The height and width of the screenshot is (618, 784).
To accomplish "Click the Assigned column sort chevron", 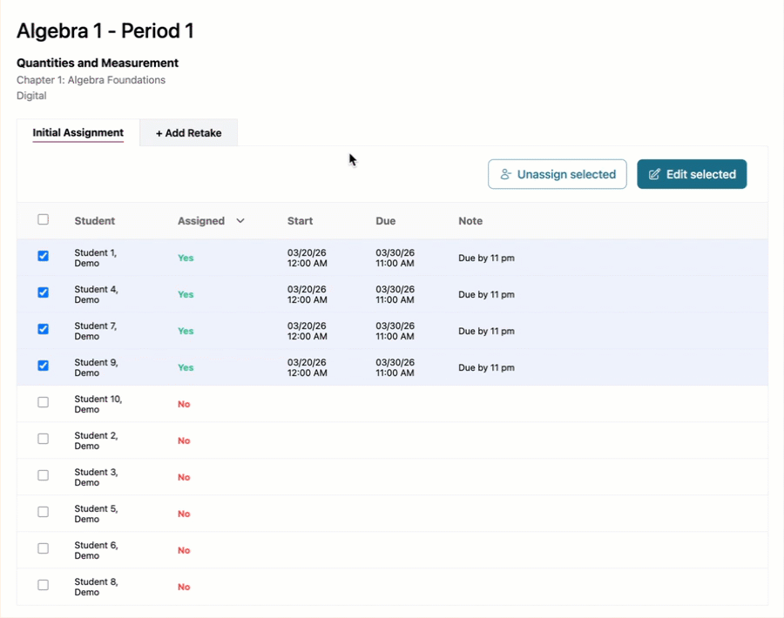I will pos(240,221).
